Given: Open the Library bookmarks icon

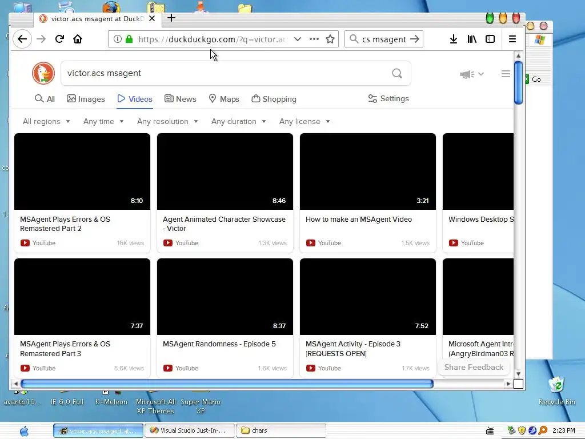Looking at the screenshot, I should [x=471, y=39].
